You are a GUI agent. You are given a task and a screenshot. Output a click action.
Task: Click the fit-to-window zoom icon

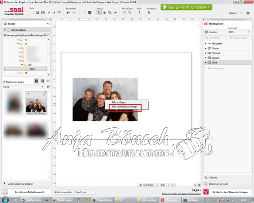pyautogui.click(x=199, y=185)
